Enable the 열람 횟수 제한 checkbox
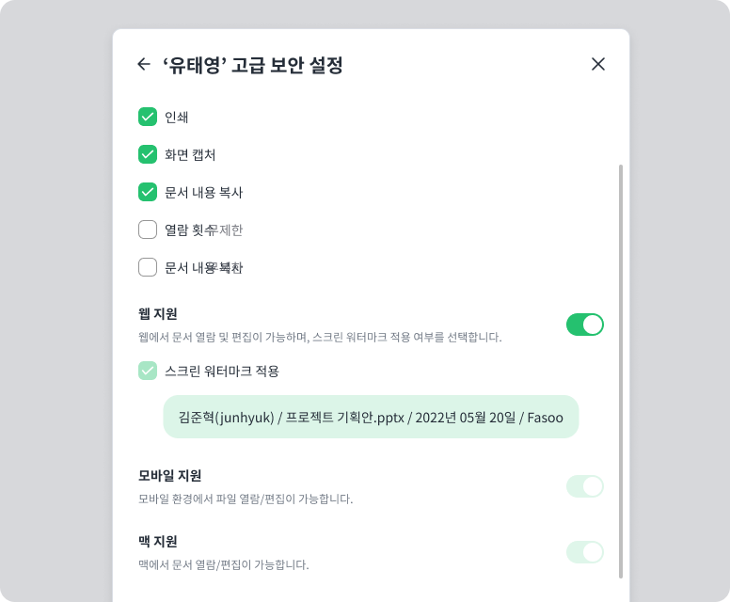Viewport: 730px width, 602px height. pyautogui.click(x=148, y=230)
